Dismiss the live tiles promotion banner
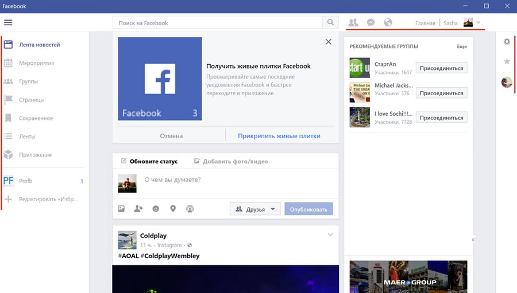The height and width of the screenshot is (293, 517). click(x=328, y=42)
